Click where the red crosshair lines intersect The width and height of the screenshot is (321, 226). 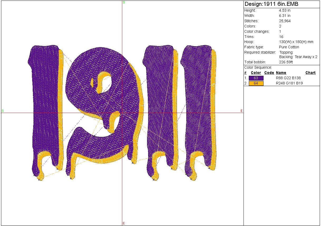coord(122,113)
